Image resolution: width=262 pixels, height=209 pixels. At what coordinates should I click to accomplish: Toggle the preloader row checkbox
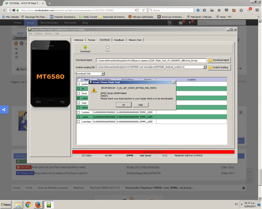(x=78, y=84)
